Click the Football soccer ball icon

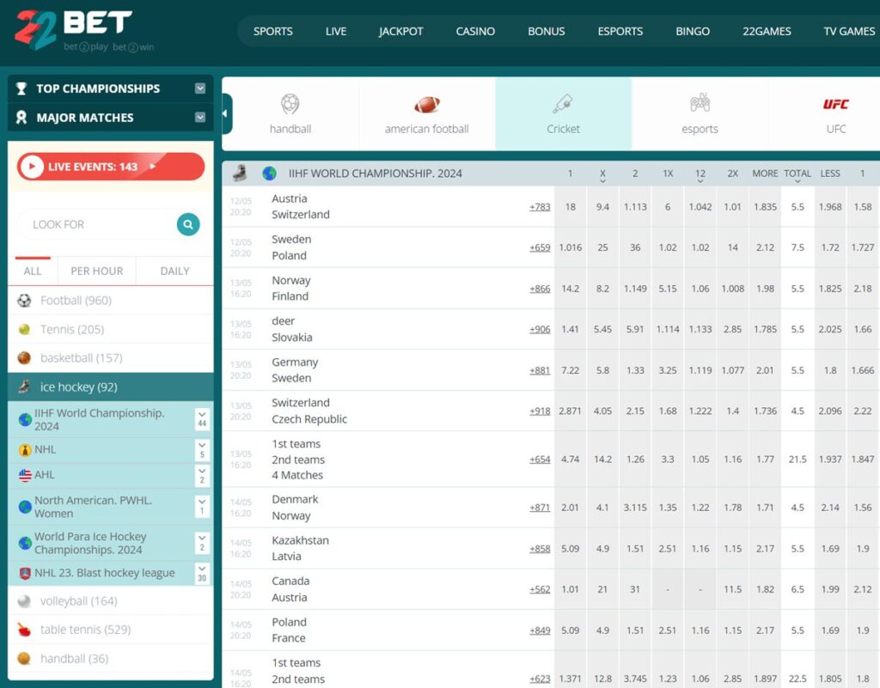[24, 301]
